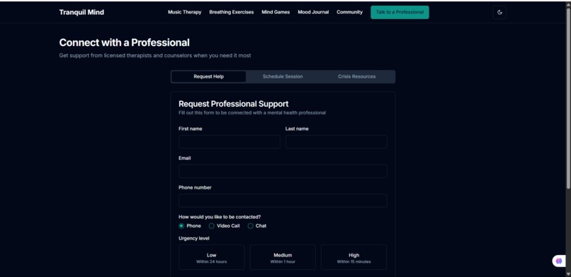This screenshot has width=571, height=277.
Task: Open the floating brain assistant icon
Action: [559, 261]
